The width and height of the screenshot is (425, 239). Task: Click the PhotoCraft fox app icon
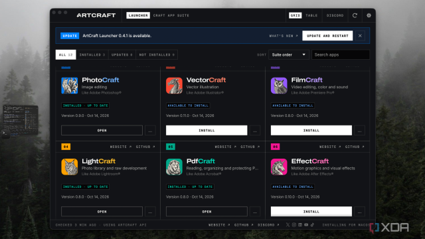(69, 86)
